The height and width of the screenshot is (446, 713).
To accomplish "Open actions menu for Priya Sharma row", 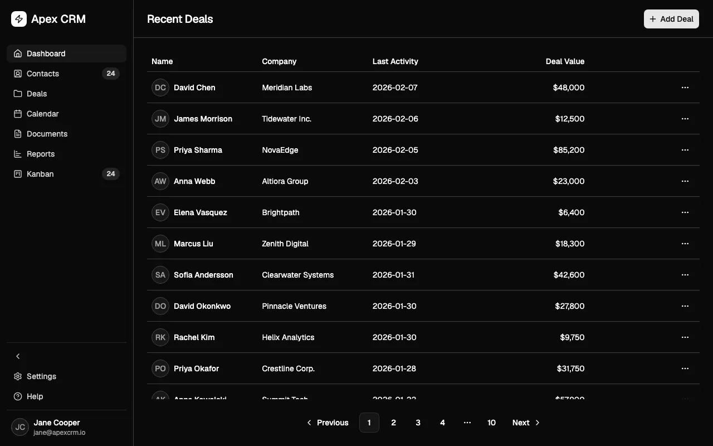I will coord(685,150).
